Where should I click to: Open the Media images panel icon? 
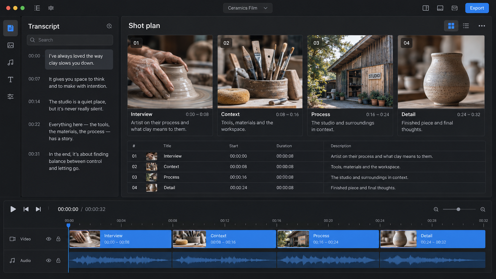pyautogui.click(x=10, y=45)
